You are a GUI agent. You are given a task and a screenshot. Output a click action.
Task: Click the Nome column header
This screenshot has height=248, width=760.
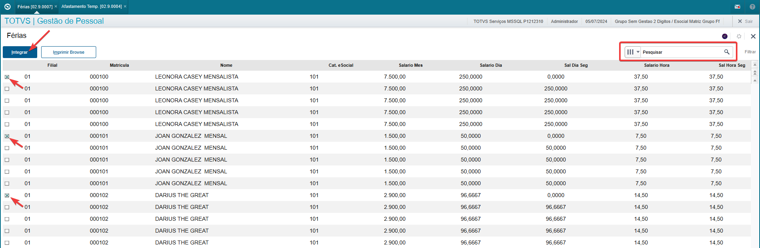pyautogui.click(x=226, y=65)
